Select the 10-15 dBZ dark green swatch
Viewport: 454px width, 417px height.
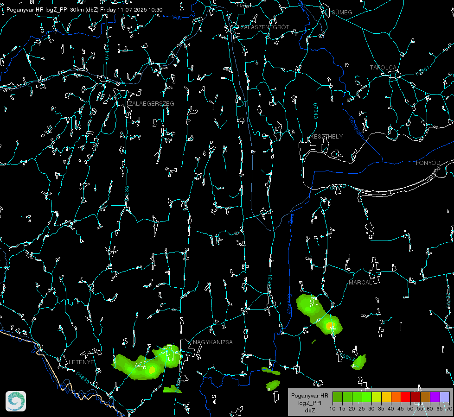338,397
